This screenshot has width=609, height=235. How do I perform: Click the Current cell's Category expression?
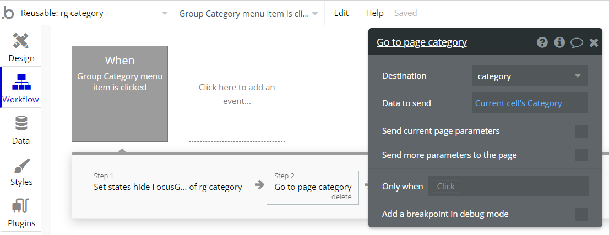click(x=518, y=103)
